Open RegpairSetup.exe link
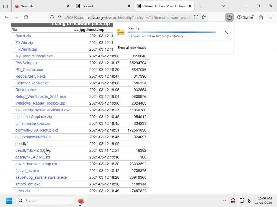The width and height of the screenshot is (277, 207). point(30,76)
